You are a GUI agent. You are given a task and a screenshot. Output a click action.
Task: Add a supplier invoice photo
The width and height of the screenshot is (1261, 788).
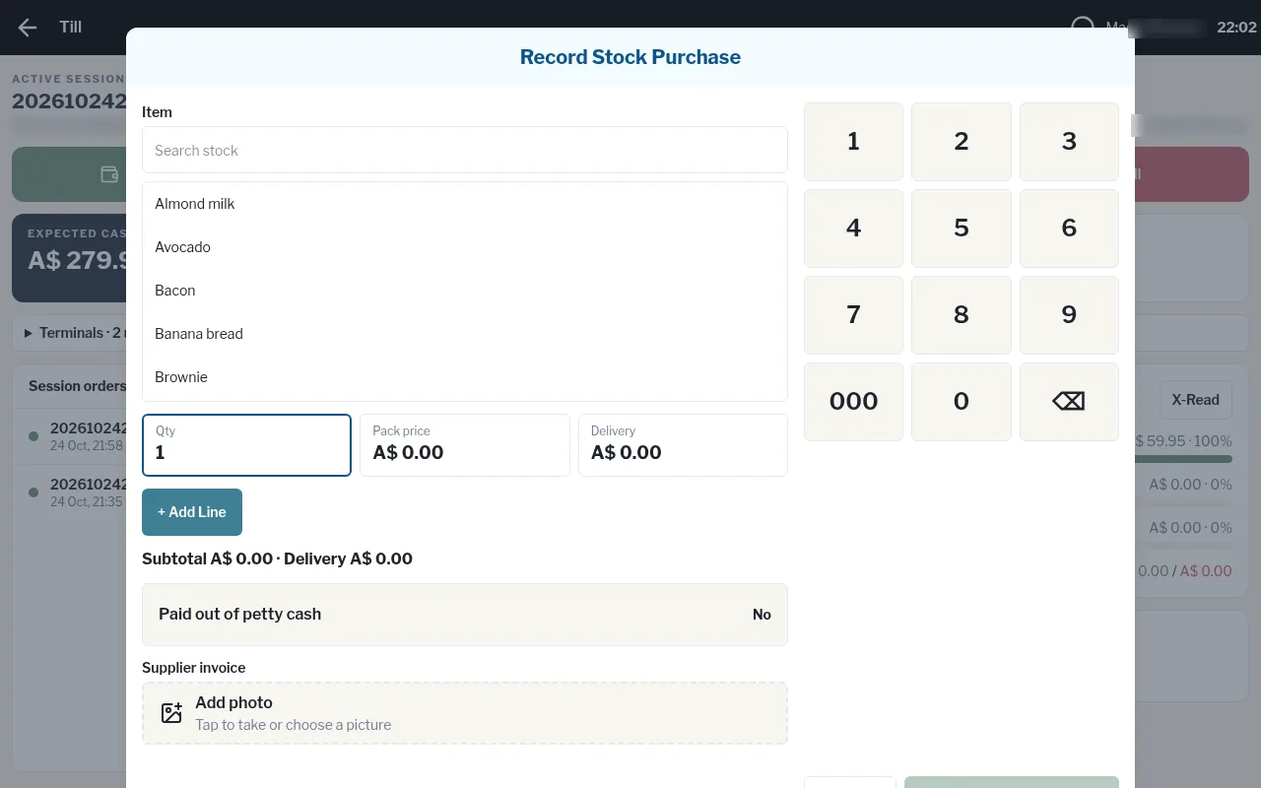coord(465,713)
